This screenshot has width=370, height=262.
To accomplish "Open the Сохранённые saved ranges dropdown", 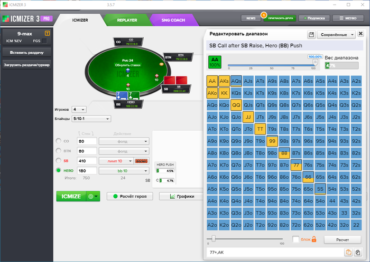I will (x=336, y=35).
